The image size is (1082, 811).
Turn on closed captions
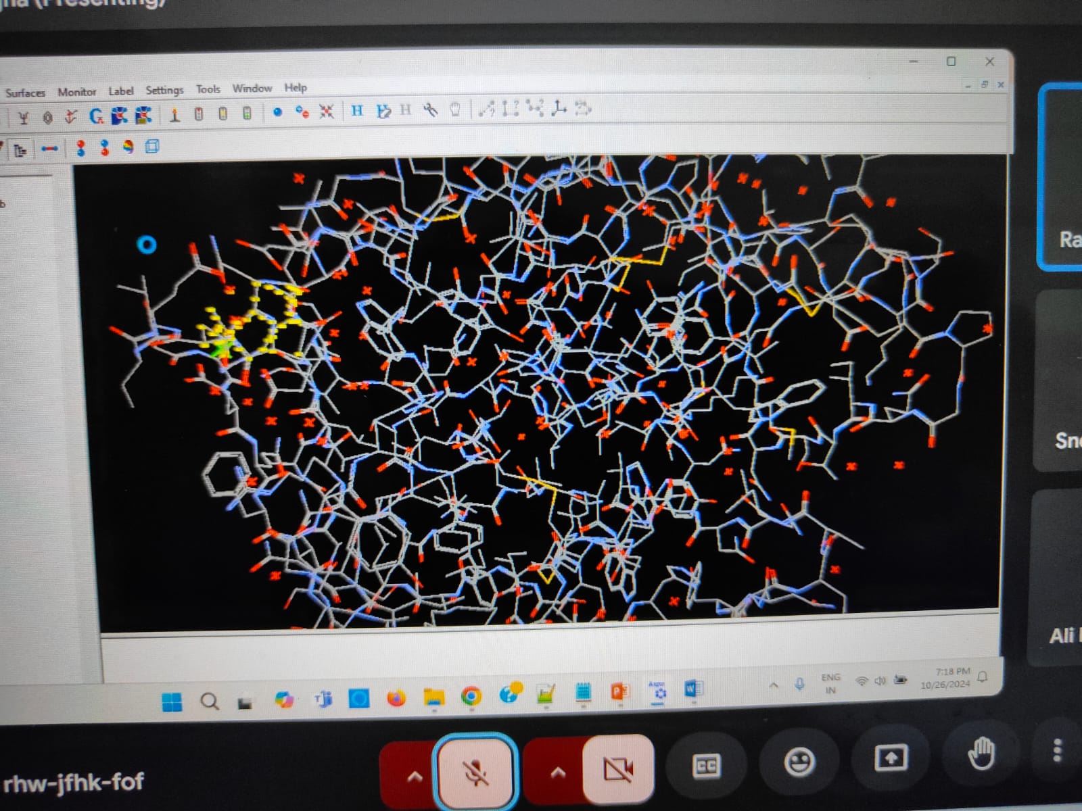click(707, 765)
